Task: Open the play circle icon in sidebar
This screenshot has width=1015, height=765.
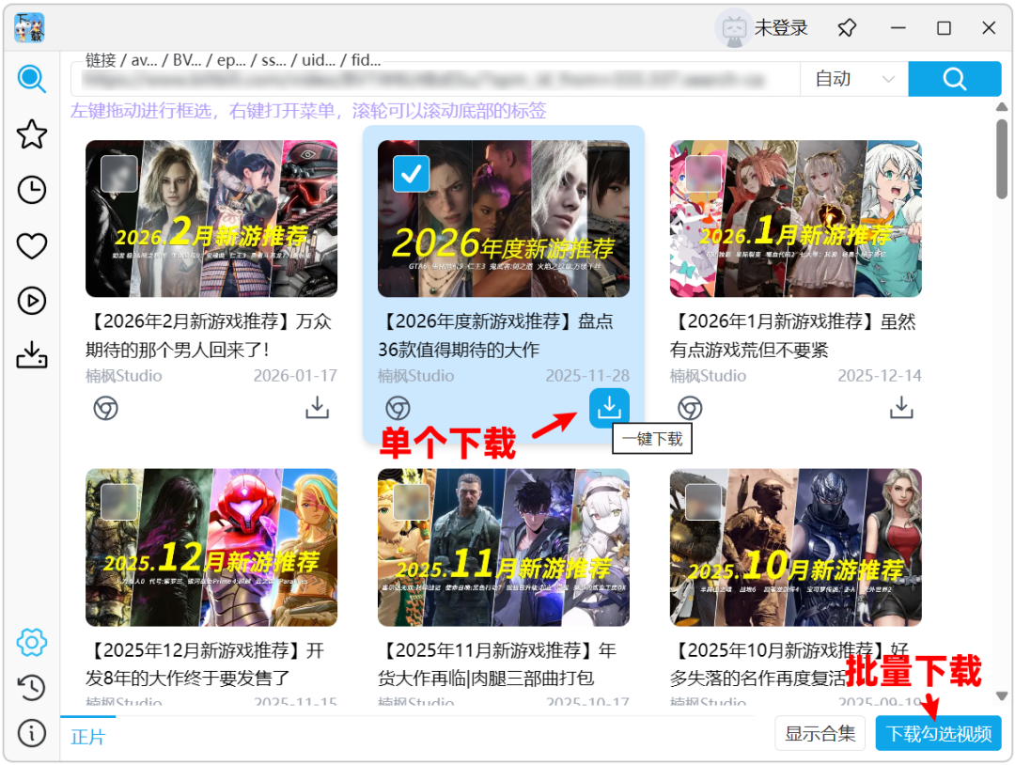Action: 31,301
